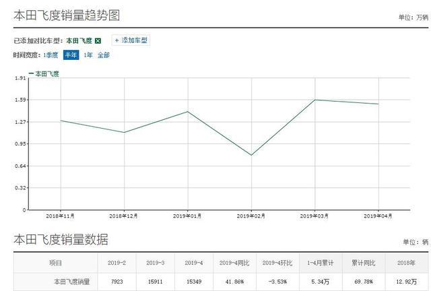Click the 本田飞度 compared model name

tap(79, 41)
